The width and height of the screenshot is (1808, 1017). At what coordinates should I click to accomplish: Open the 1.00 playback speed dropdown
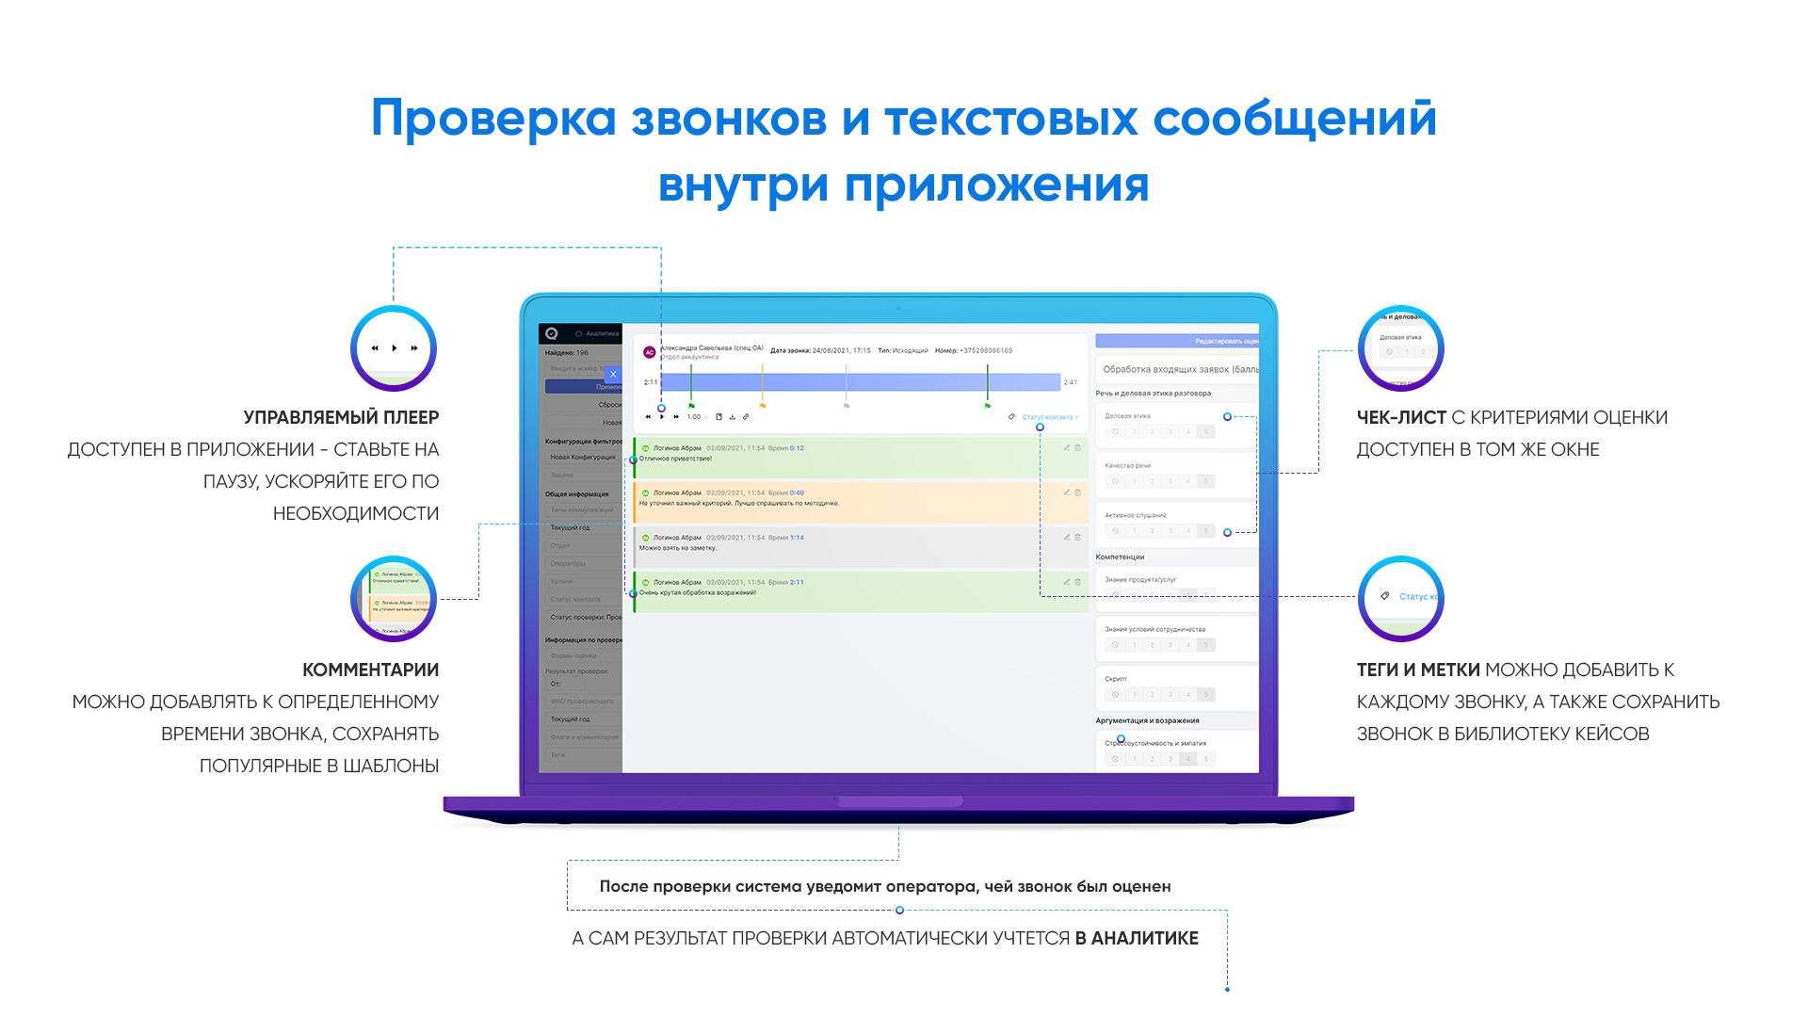[697, 416]
